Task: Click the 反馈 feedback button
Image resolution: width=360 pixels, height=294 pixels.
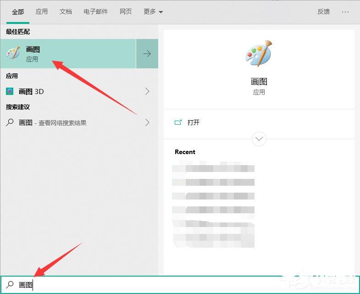Action: (x=323, y=11)
